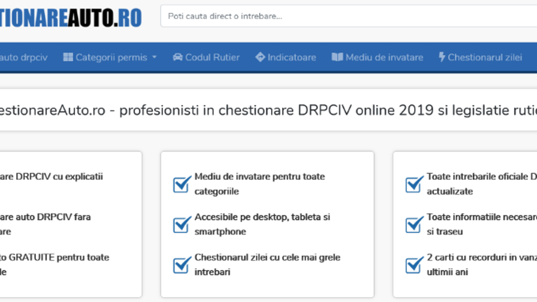Image resolution: width=537 pixels, height=302 pixels.
Task: Click the checkmark beside 'Toate informatiile necesare' si traseu
Action: tap(415, 225)
